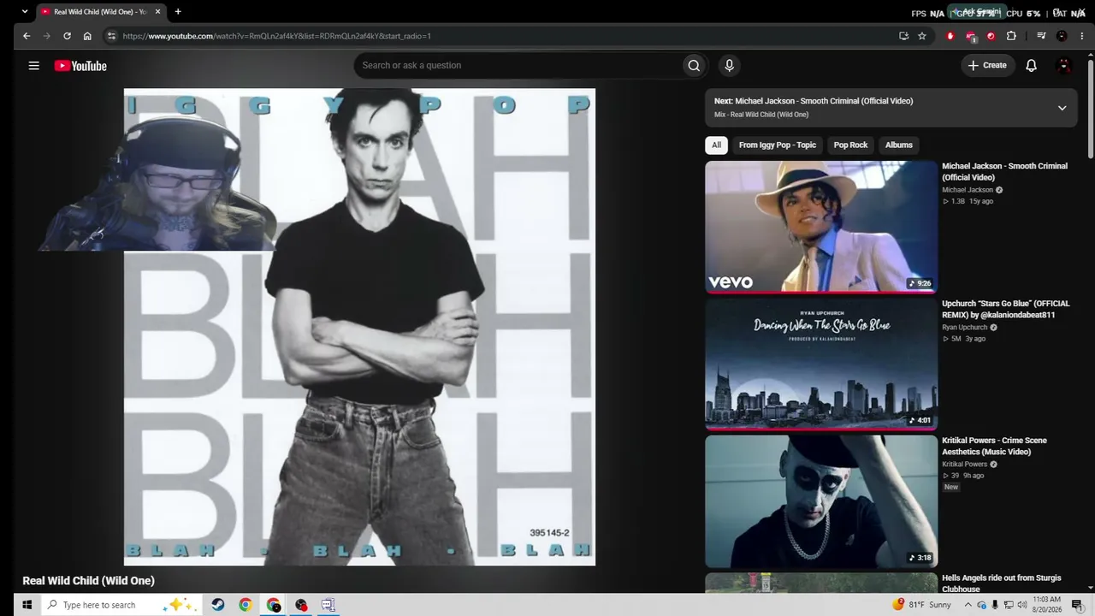This screenshot has width=1095, height=616.
Task: Visit the Ryan Upchurch channel
Action: 964,327
